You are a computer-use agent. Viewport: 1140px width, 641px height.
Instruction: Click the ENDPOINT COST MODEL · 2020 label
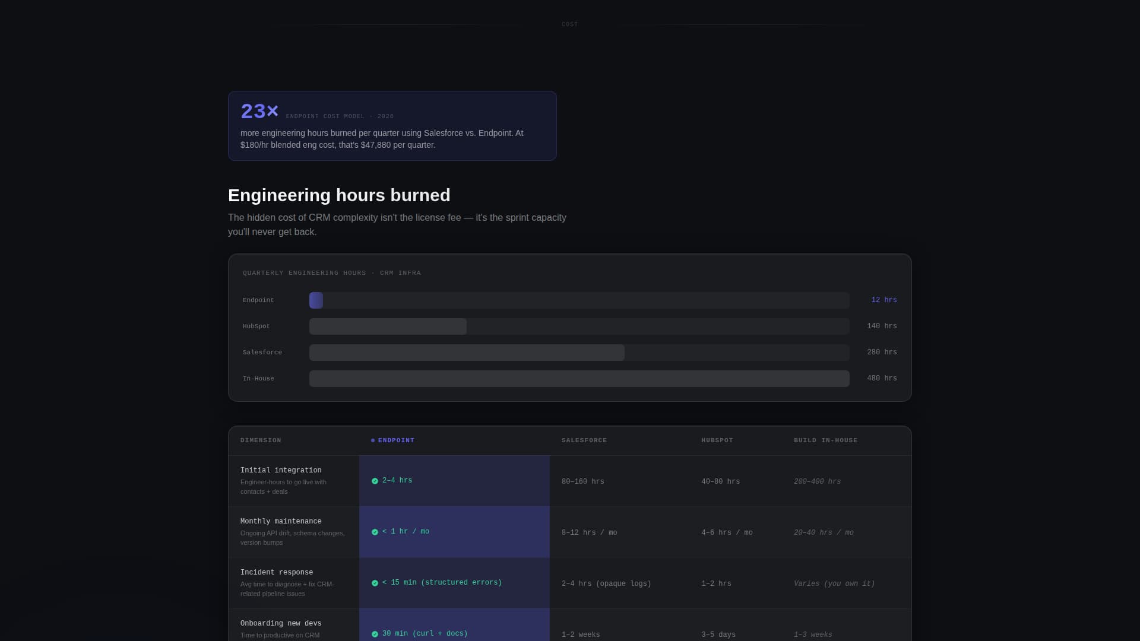pyautogui.click(x=340, y=116)
